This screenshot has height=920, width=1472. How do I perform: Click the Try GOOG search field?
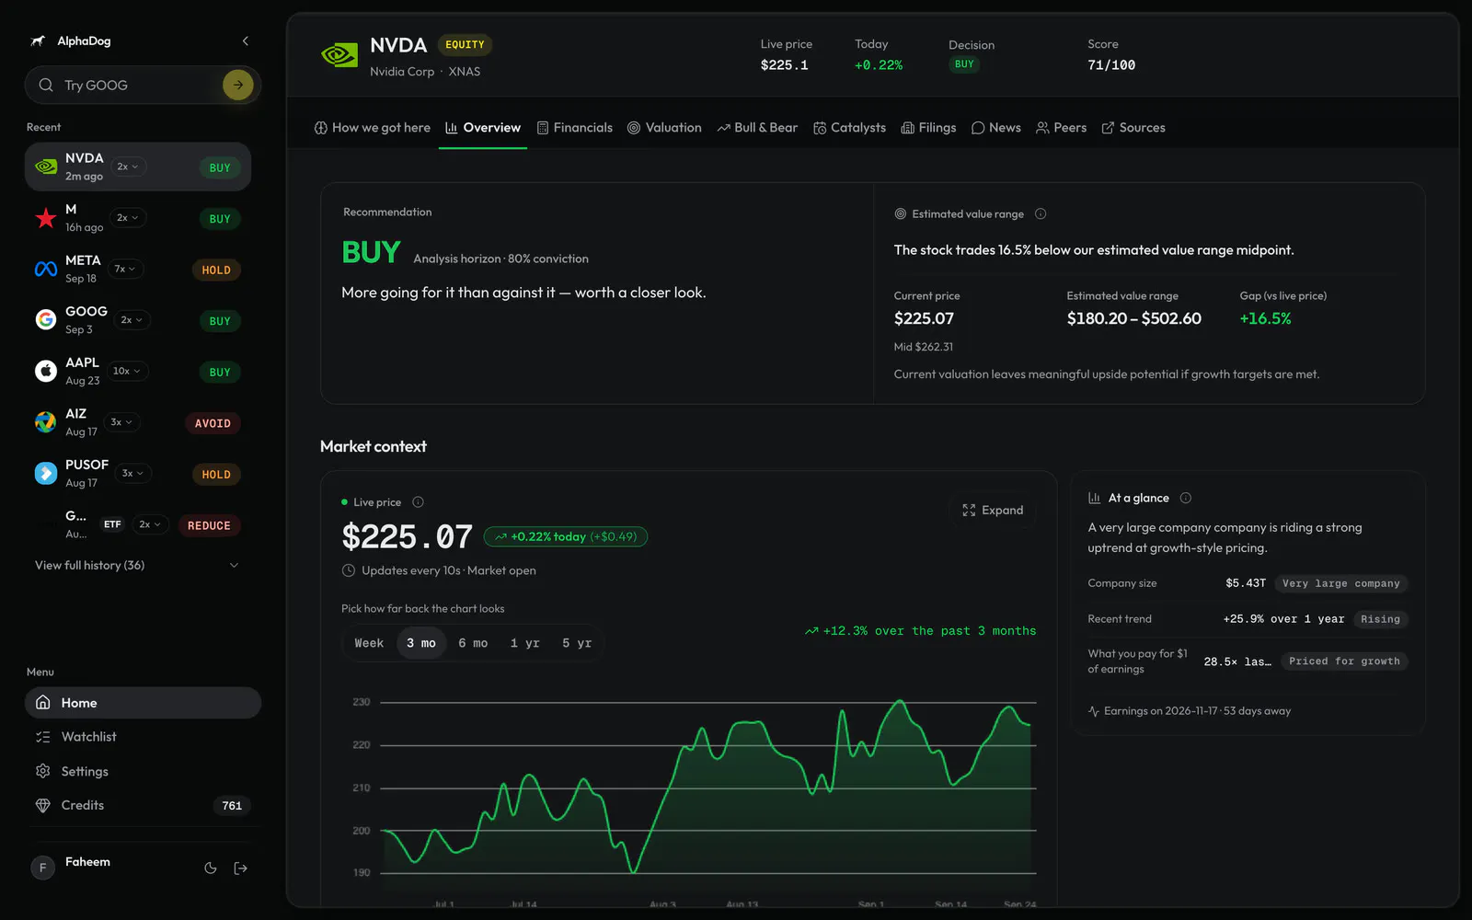(143, 85)
